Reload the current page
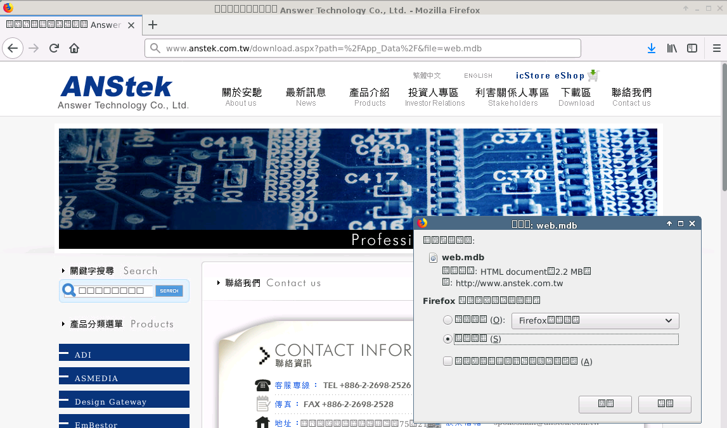 pyautogui.click(x=55, y=48)
